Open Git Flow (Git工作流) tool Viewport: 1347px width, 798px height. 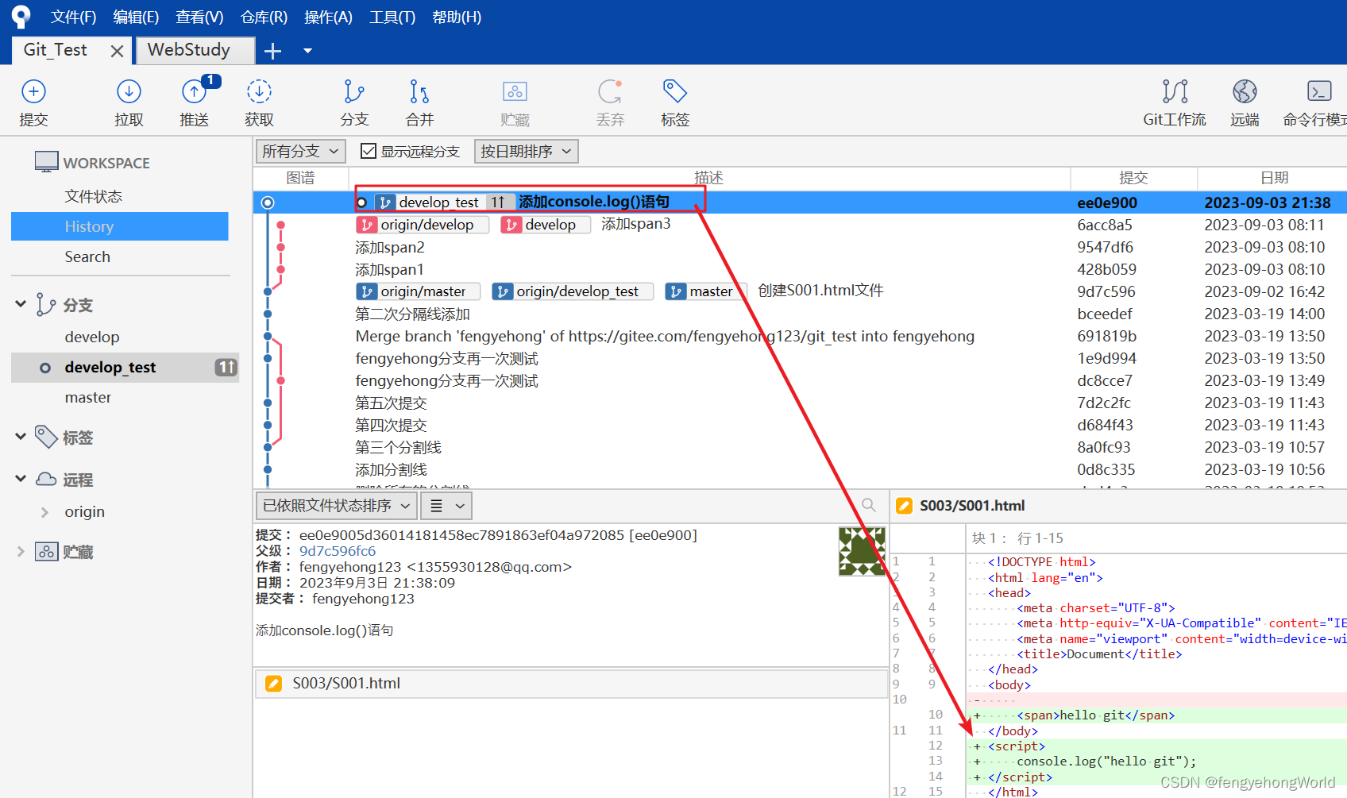point(1175,92)
